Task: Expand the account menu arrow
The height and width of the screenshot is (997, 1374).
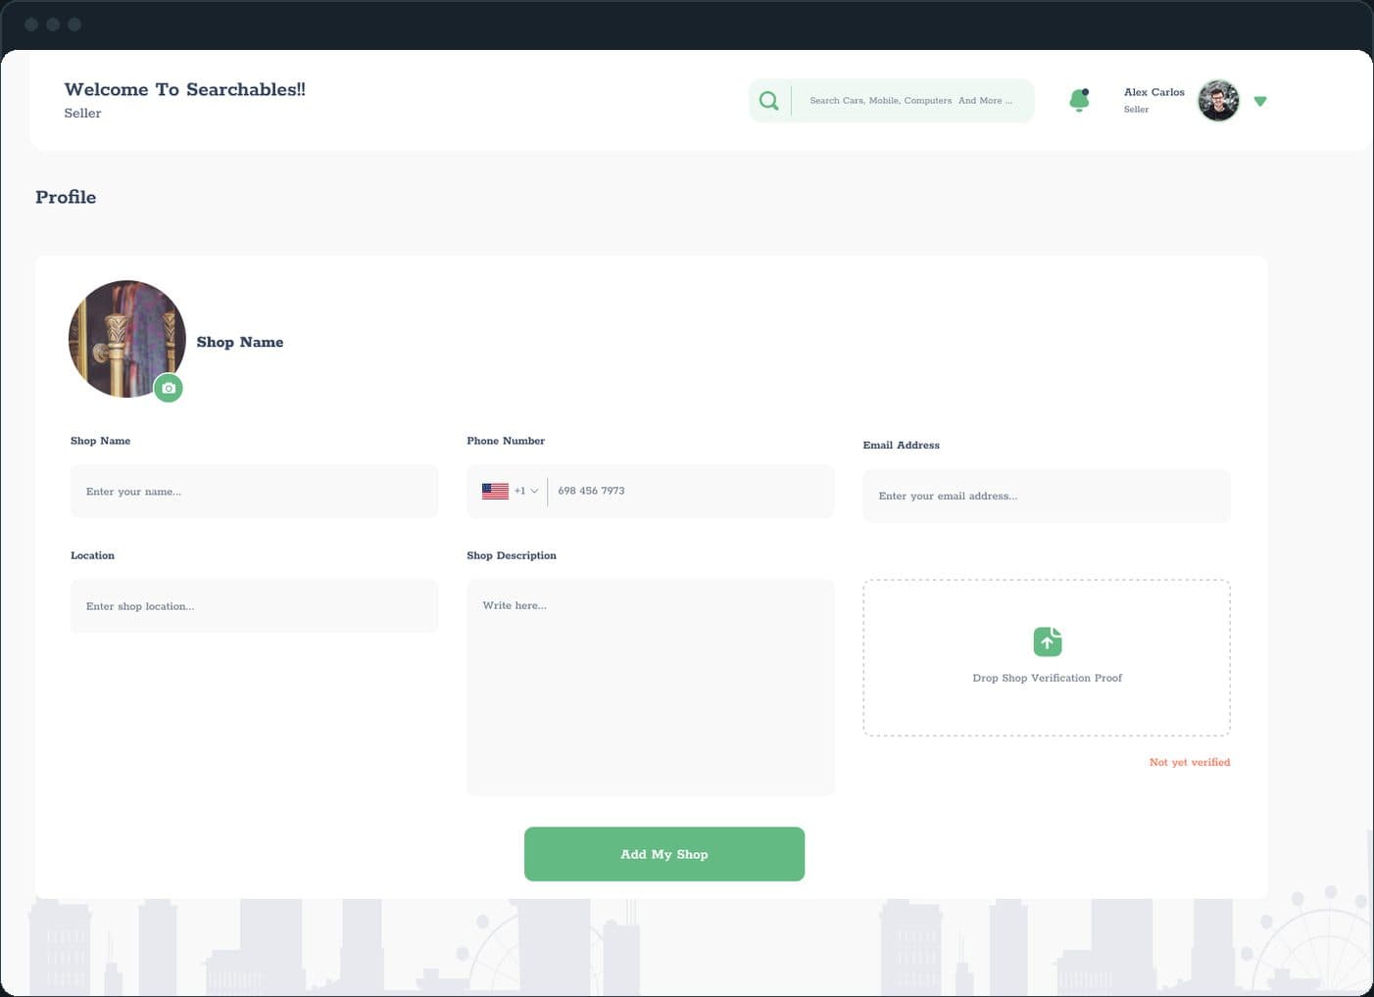Action: (x=1260, y=101)
